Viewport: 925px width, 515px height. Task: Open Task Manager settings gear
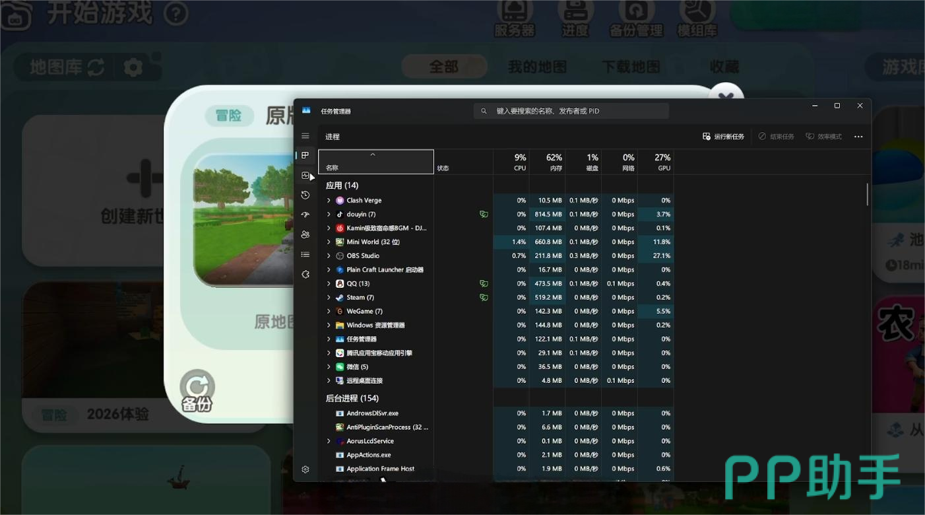(305, 469)
